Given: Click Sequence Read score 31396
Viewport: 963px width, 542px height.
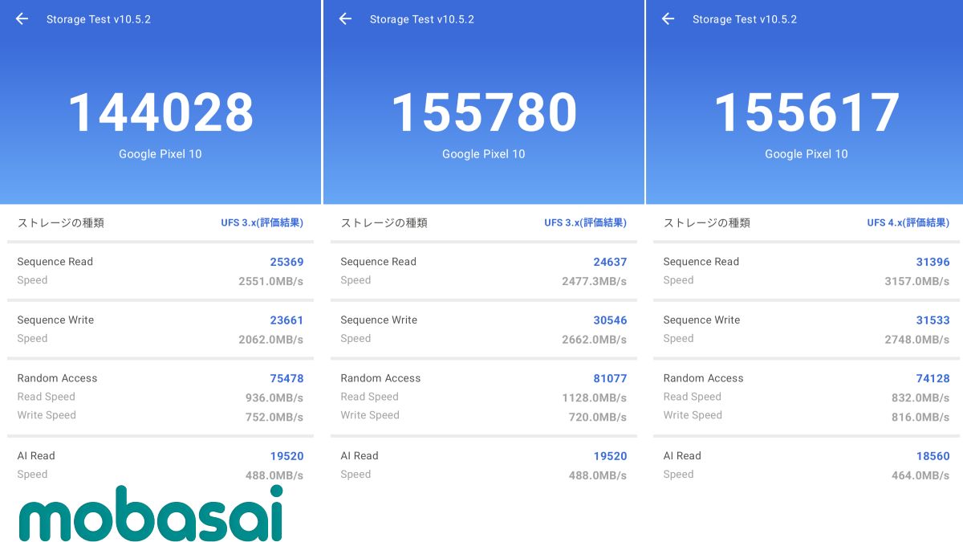Looking at the screenshot, I should click(x=933, y=262).
